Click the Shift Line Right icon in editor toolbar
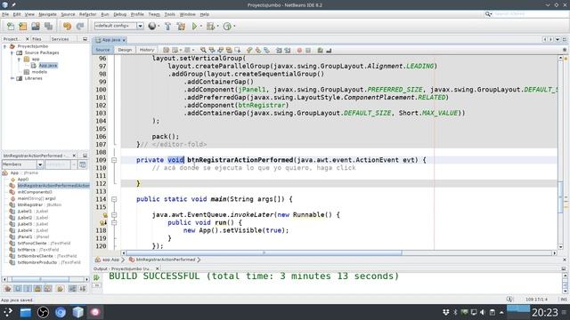Viewport: 570px width, 320px height. click(288, 50)
